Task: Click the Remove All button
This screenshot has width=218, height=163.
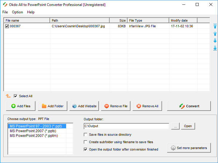Action: (147, 106)
